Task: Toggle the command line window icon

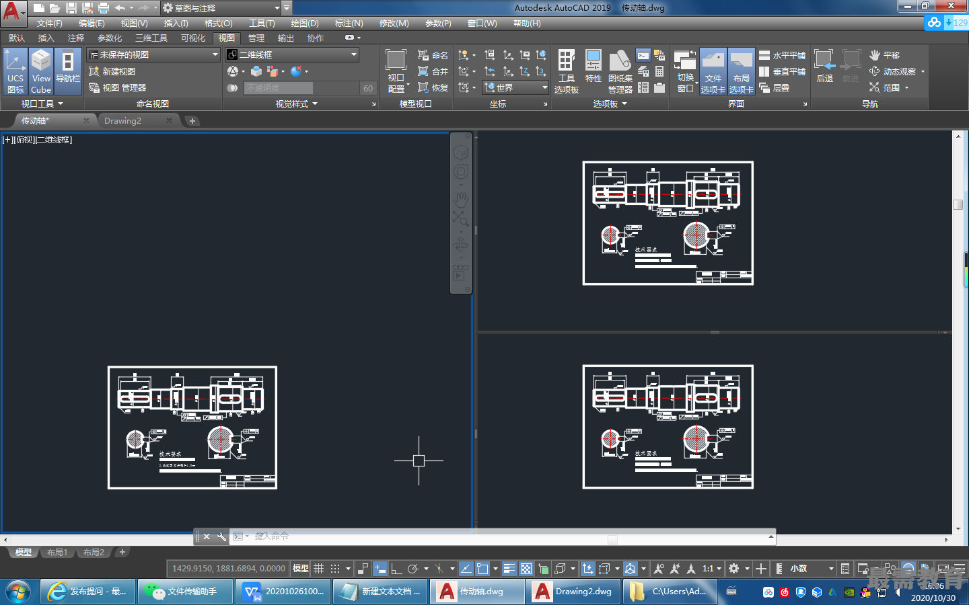Action: [643, 55]
